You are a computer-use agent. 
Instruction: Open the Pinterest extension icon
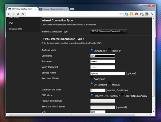tap(136, 14)
